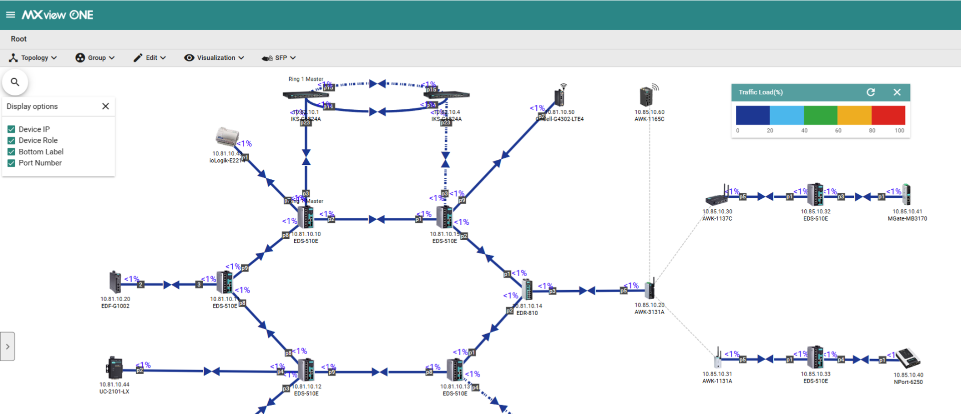Click the green 40-60 traffic swatch
Screen dimensions: 961x414
(820, 115)
